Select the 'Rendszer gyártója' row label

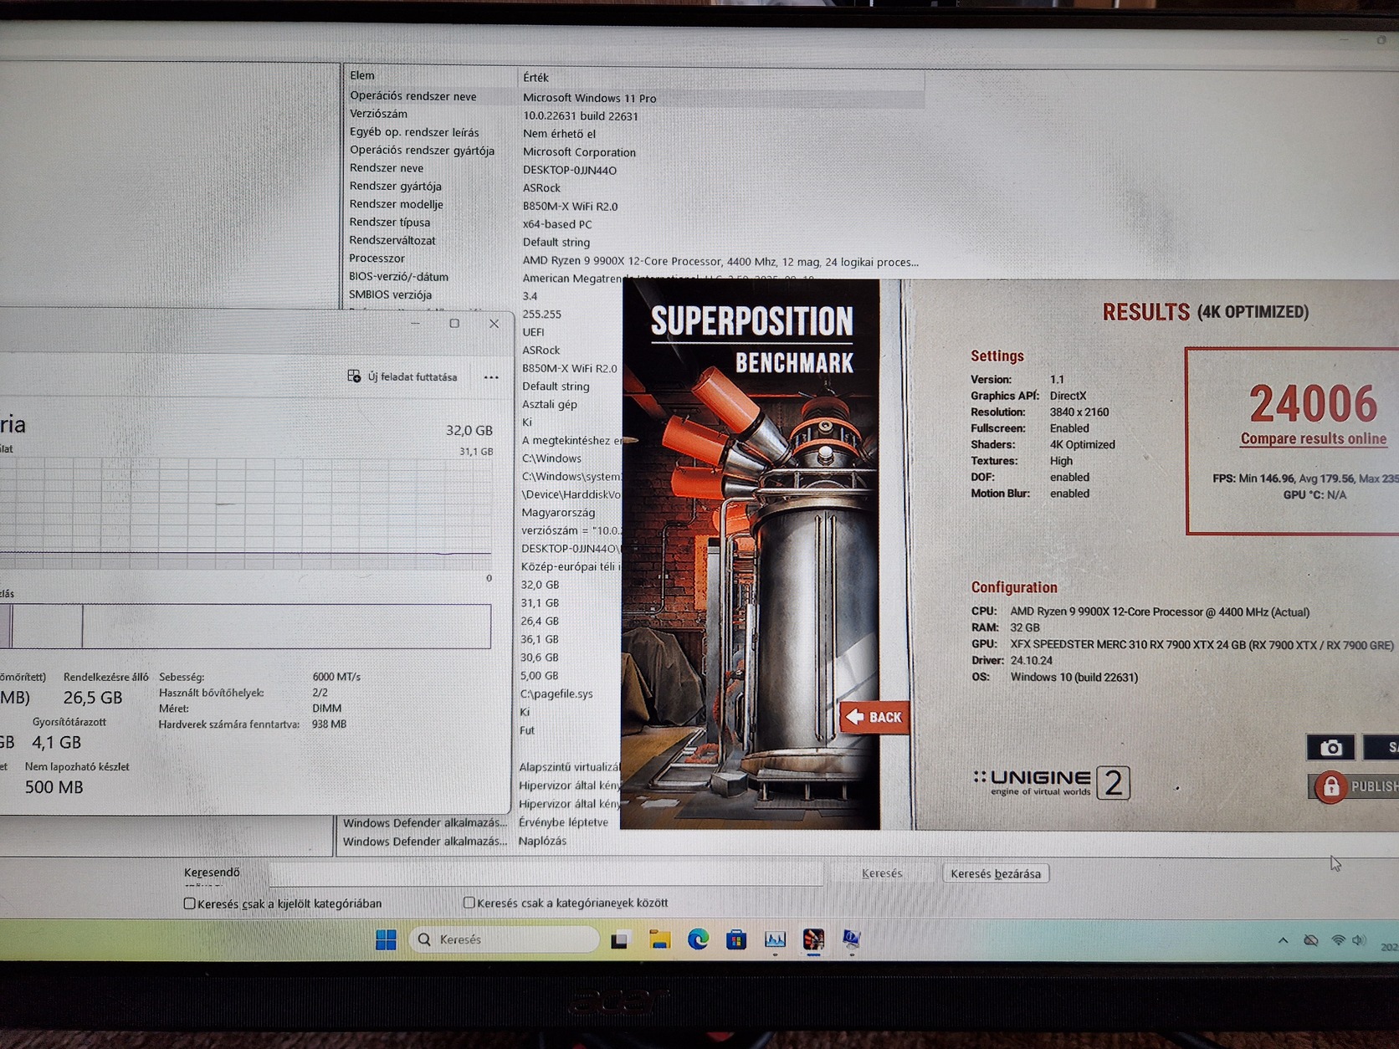coord(395,187)
